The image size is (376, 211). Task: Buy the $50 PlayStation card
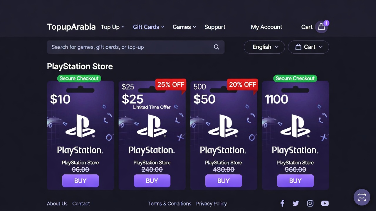click(224, 181)
